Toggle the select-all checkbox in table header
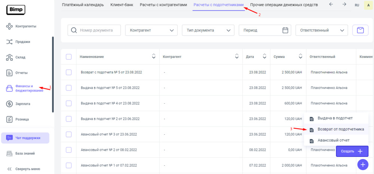This screenshot has width=374, height=174. [x=68, y=57]
